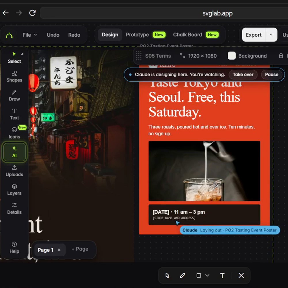This screenshot has height=288, width=288.
Task: Choose the text tool in bottom toolbar
Action: 222,276
